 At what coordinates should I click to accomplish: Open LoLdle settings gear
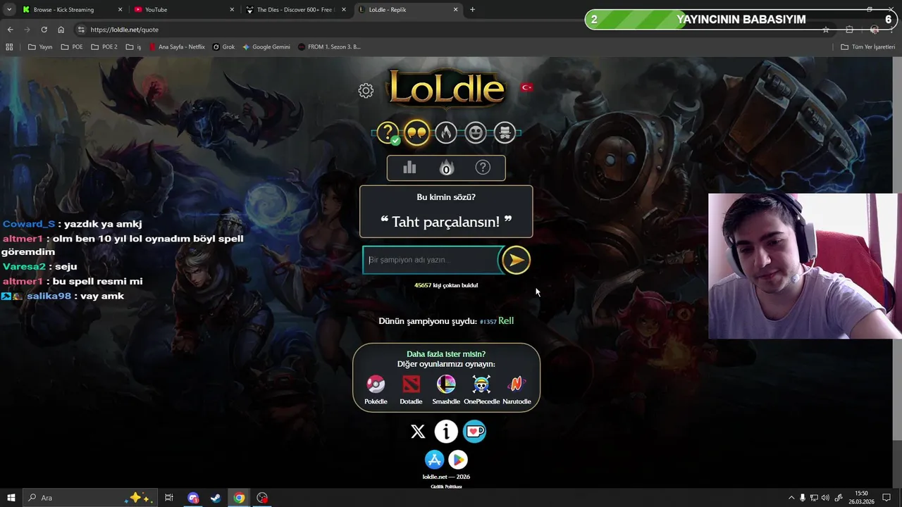[366, 90]
